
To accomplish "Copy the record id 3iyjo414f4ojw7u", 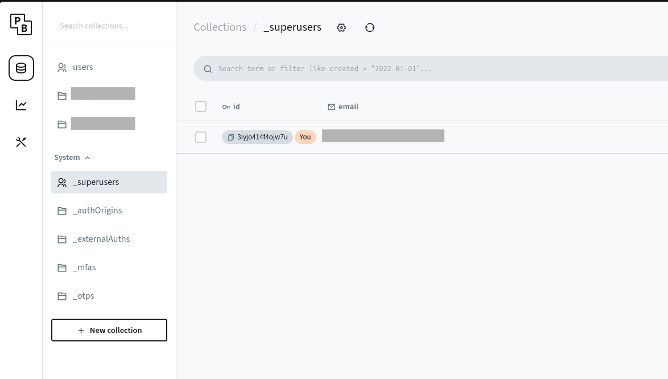I will [x=231, y=137].
